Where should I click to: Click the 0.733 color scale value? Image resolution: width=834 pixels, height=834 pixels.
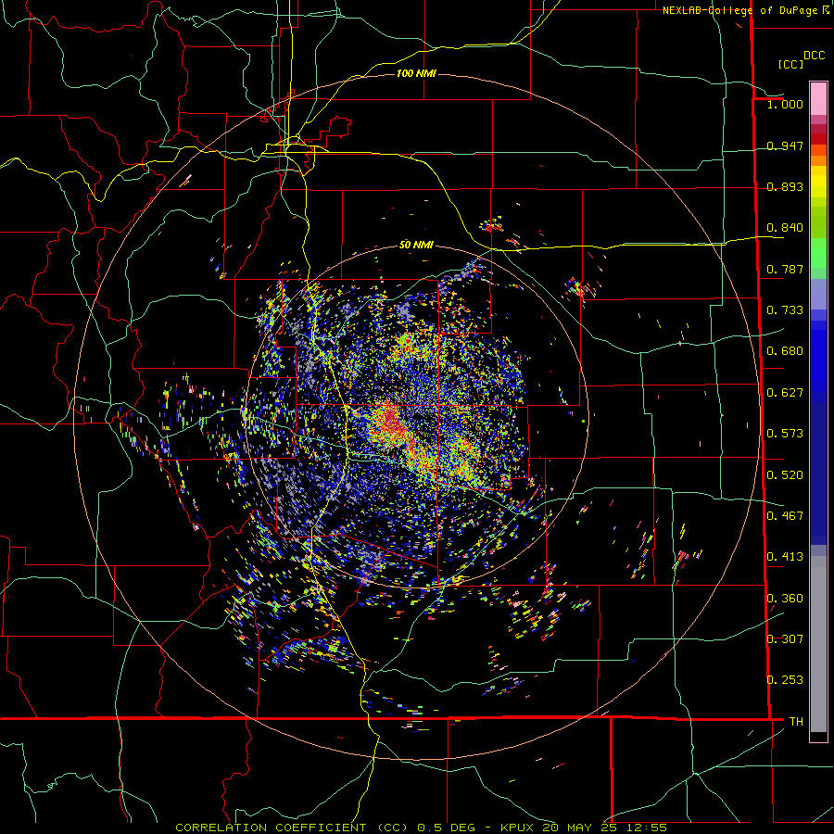click(x=785, y=310)
